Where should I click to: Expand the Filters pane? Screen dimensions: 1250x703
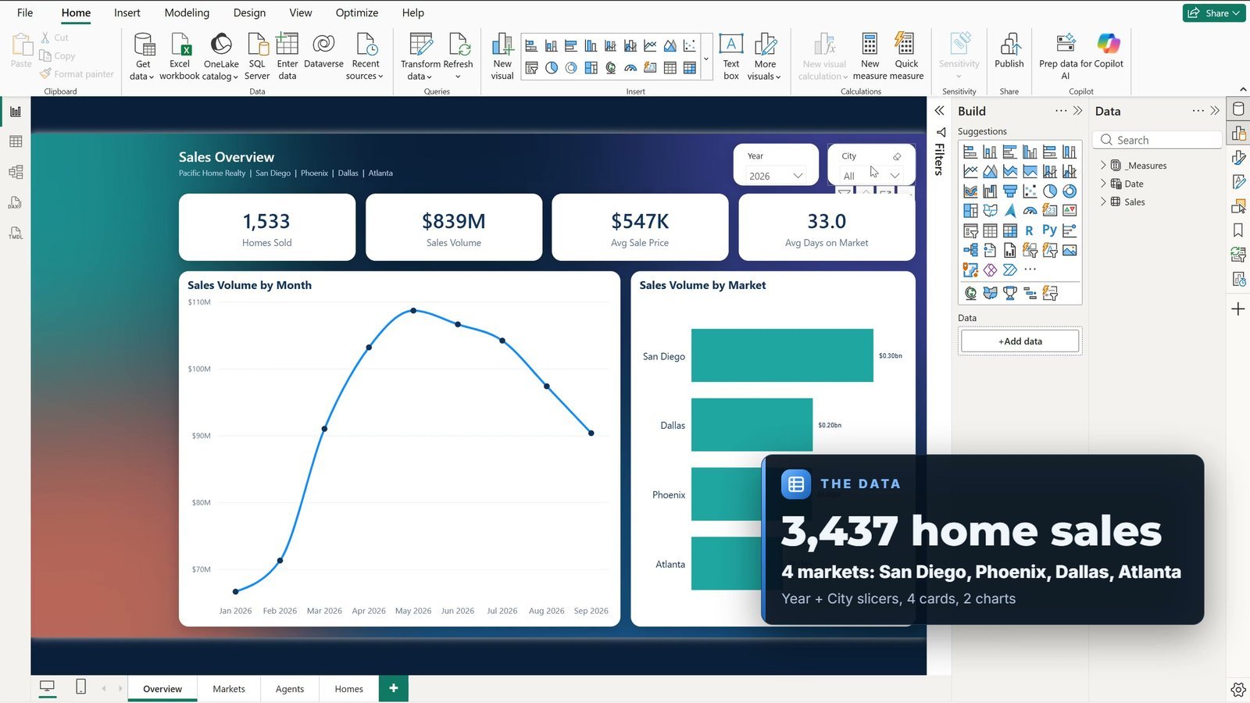coord(940,111)
